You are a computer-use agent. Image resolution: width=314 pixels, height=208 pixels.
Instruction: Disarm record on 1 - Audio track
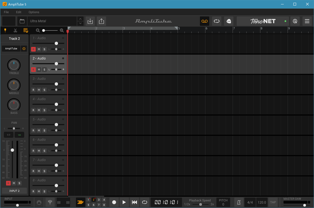tap(33, 49)
